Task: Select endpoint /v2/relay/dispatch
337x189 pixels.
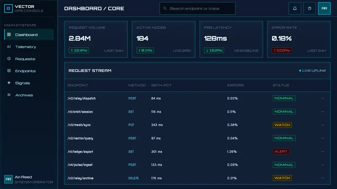Action: [82, 98]
